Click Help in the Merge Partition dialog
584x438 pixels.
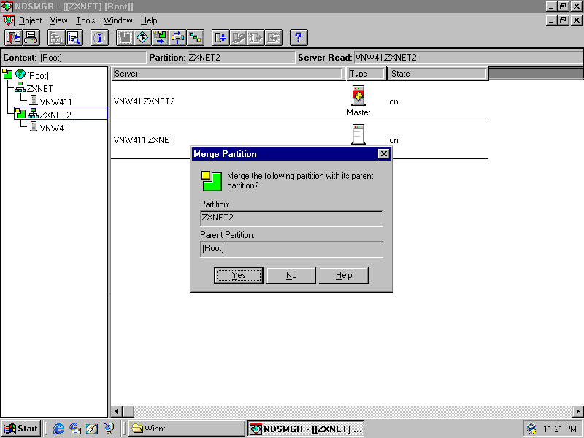point(344,276)
